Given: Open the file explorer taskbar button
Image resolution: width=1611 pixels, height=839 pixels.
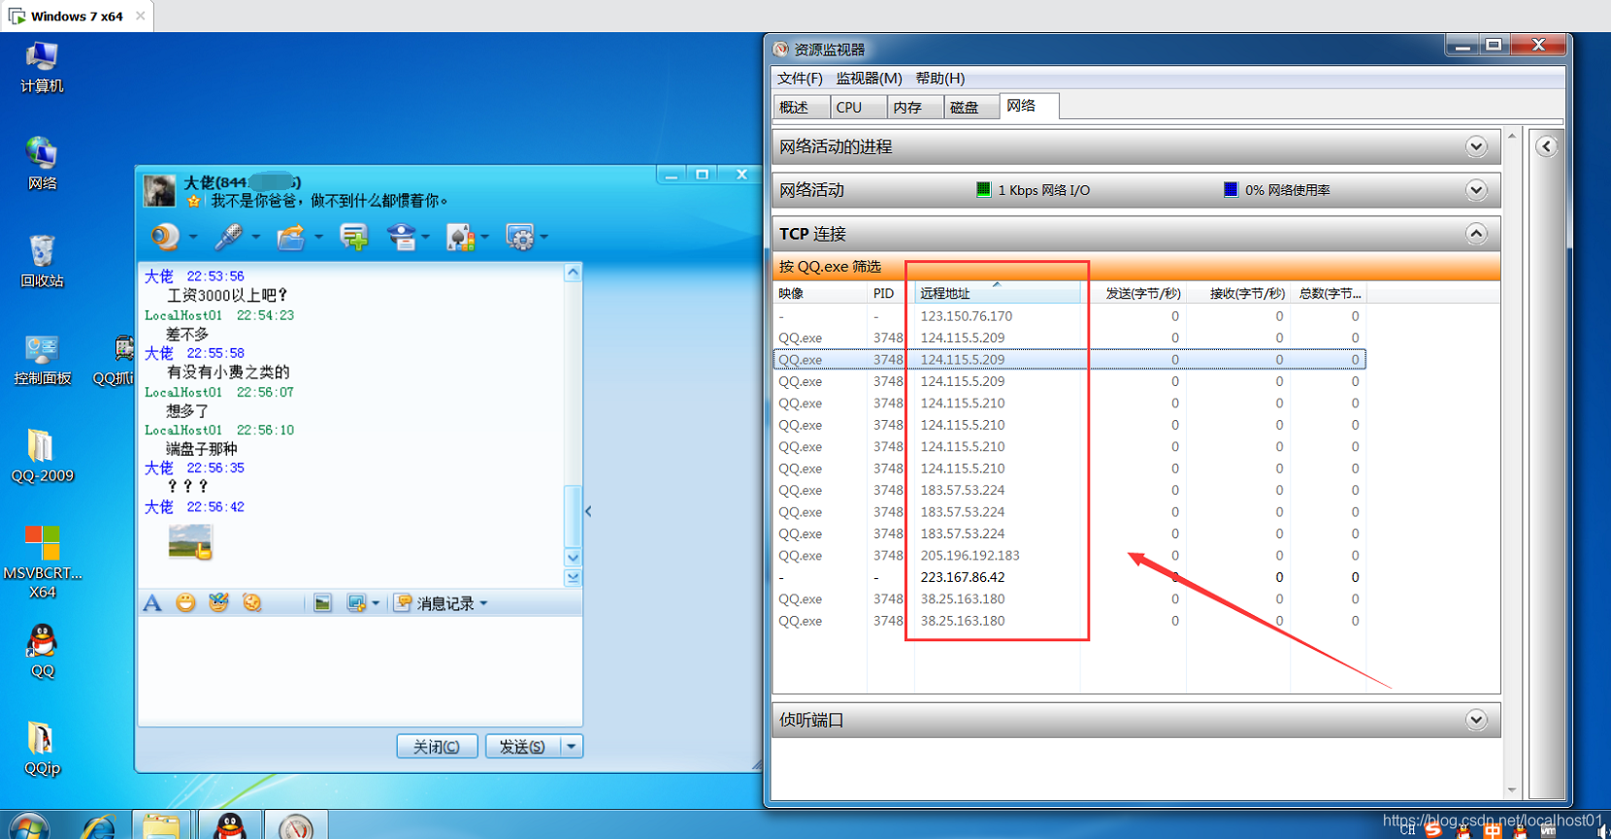Looking at the screenshot, I should click(161, 825).
